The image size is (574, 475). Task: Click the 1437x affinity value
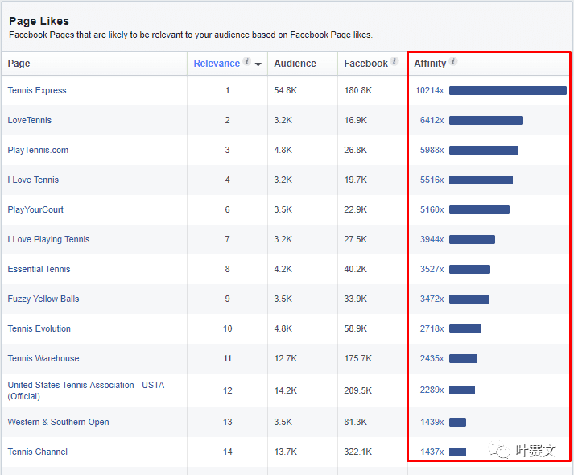(432, 452)
